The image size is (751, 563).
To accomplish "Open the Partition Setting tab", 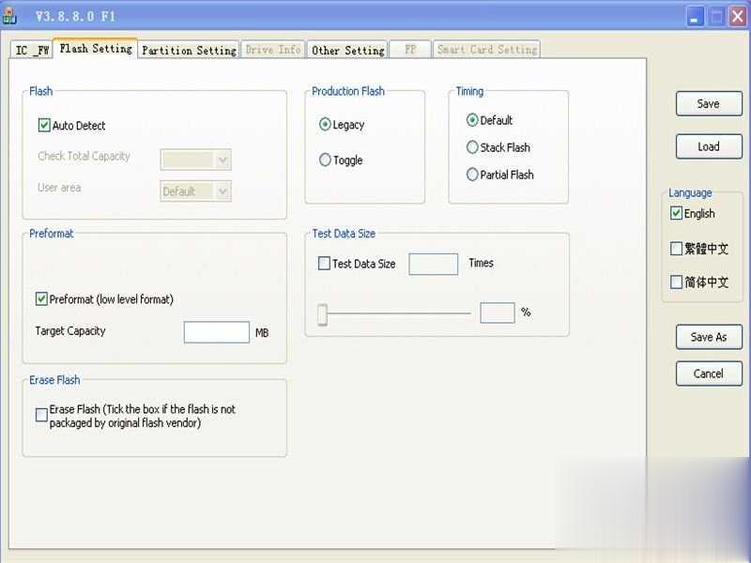I will click(189, 51).
